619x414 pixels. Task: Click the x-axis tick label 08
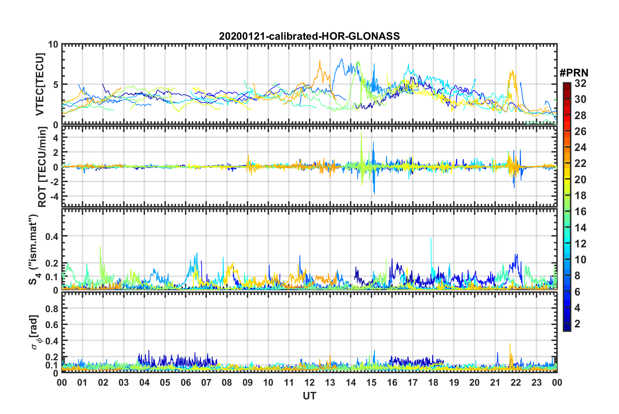[227, 382]
